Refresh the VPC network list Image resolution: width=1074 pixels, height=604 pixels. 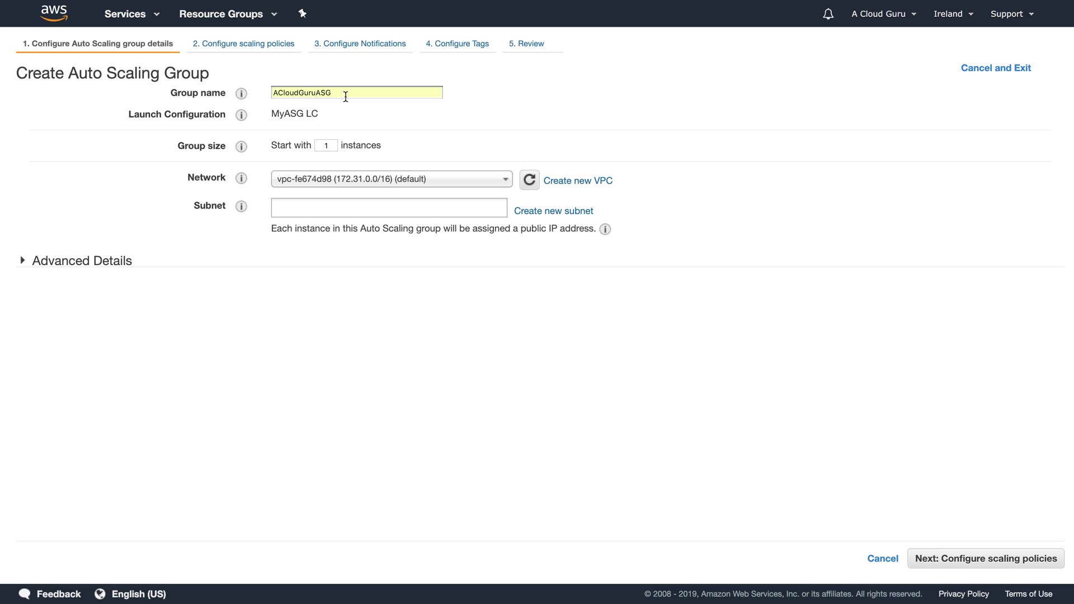[x=529, y=180]
